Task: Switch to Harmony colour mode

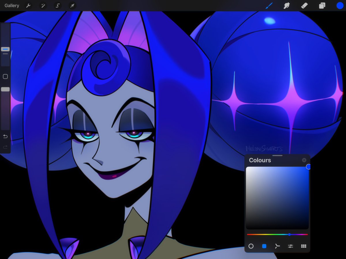Action: pos(277,246)
